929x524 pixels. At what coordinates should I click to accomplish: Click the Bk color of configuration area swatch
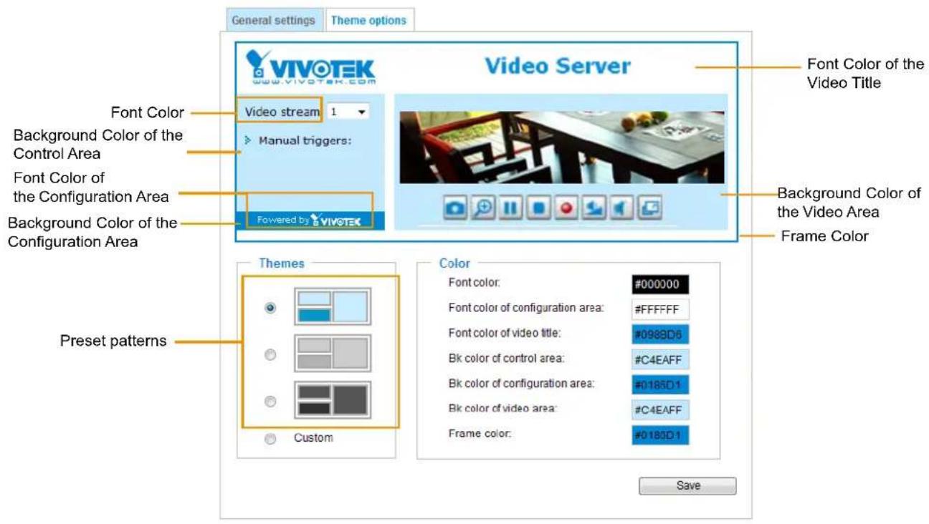(660, 384)
